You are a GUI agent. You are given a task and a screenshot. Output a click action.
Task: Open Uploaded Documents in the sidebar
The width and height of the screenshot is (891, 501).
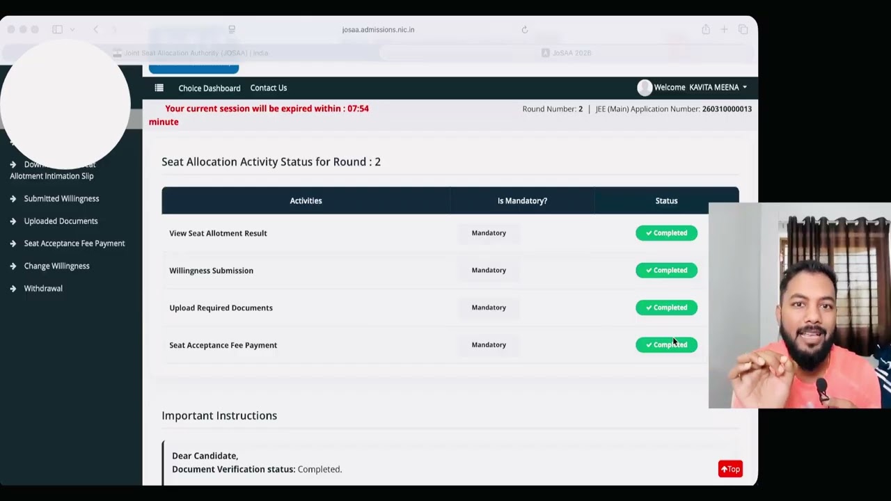tap(61, 221)
